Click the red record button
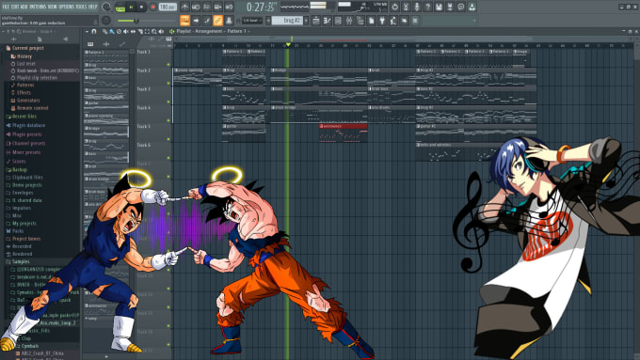 tap(153, 7)
